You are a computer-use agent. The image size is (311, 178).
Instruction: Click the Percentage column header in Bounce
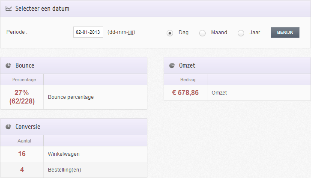(24, 80)
